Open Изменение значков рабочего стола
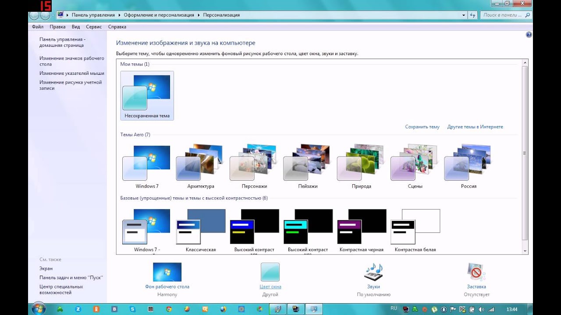Viewport: 561px width, 315px height. (72, 61)
